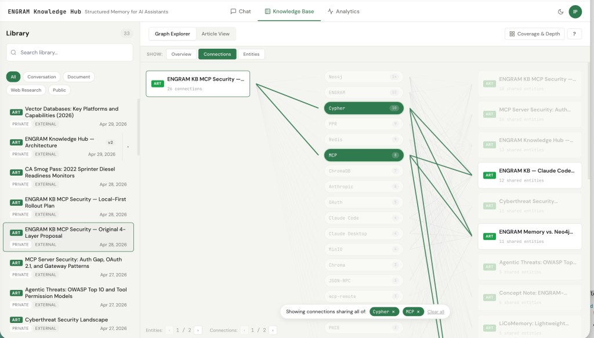Image resolution: width=594 pixels, height=338 pixels.
Task: Select the PPR entity node
Action: click(364, 123)
